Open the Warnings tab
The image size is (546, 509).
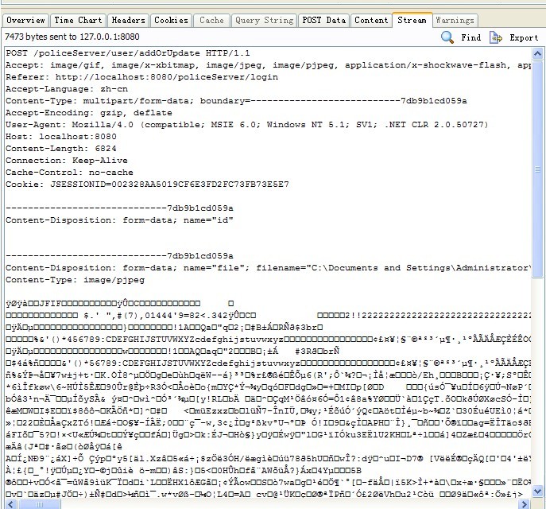point(455,20)
